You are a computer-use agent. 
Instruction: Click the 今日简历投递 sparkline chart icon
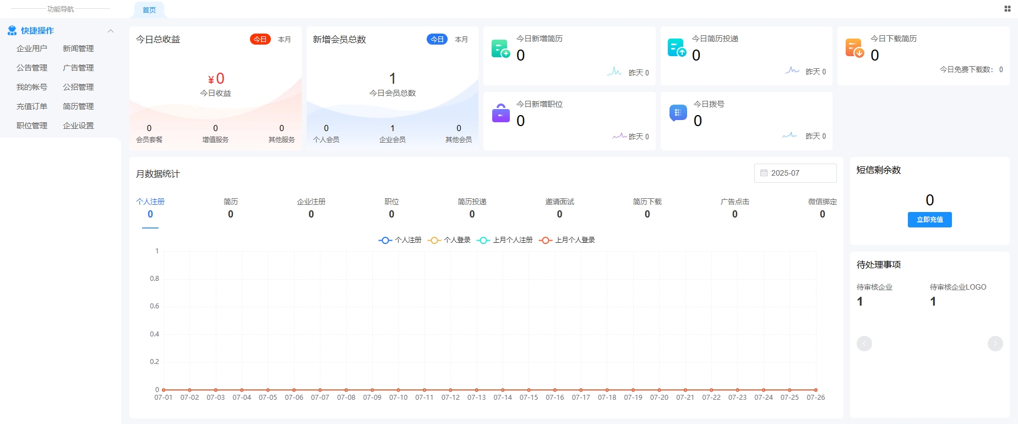tap(792, 70)
